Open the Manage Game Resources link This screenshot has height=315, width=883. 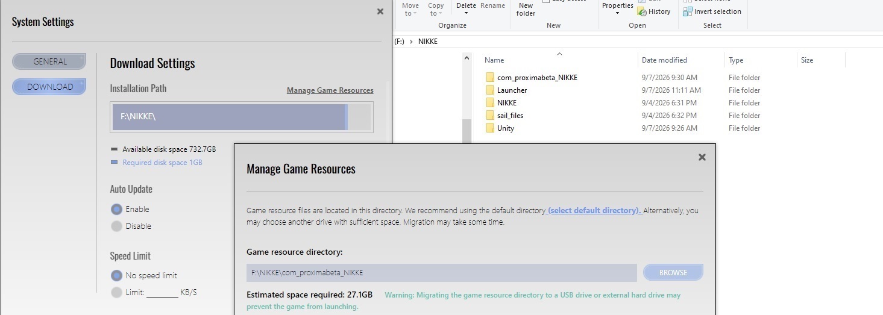pyautogui.click(x=330, y=90)
